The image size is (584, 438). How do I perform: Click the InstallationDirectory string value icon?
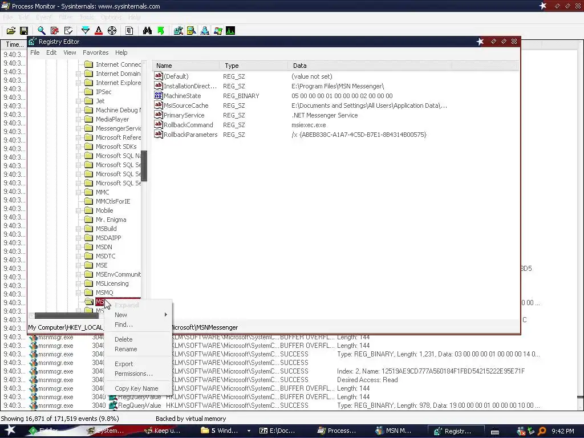pyautogui.click(x=159, y=86)
